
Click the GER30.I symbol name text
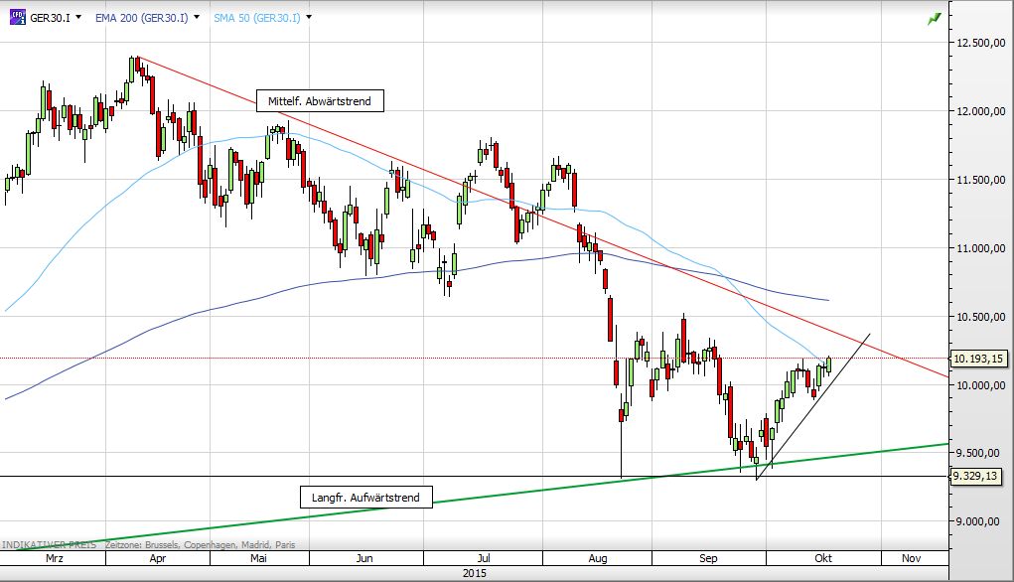[x=50, y=18]
